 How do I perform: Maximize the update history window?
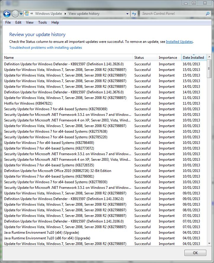194,3
